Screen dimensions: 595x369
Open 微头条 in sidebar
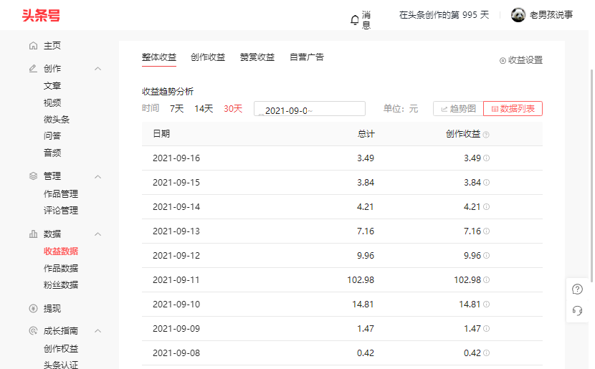pyautogui.click(x=57, y=120)
